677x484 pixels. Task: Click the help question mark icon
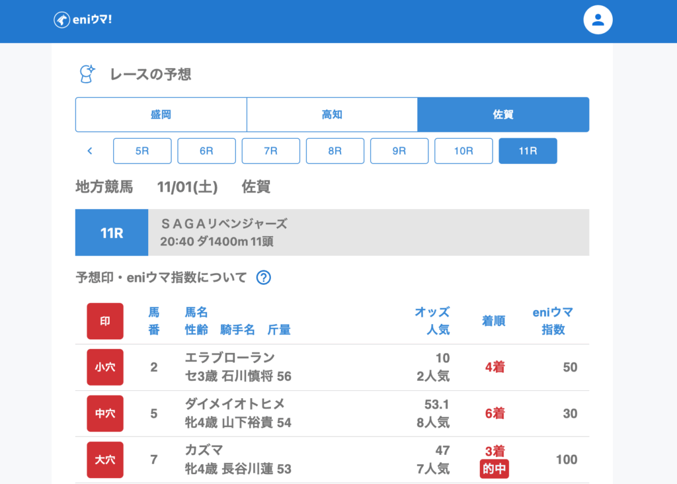click(264, 278)
